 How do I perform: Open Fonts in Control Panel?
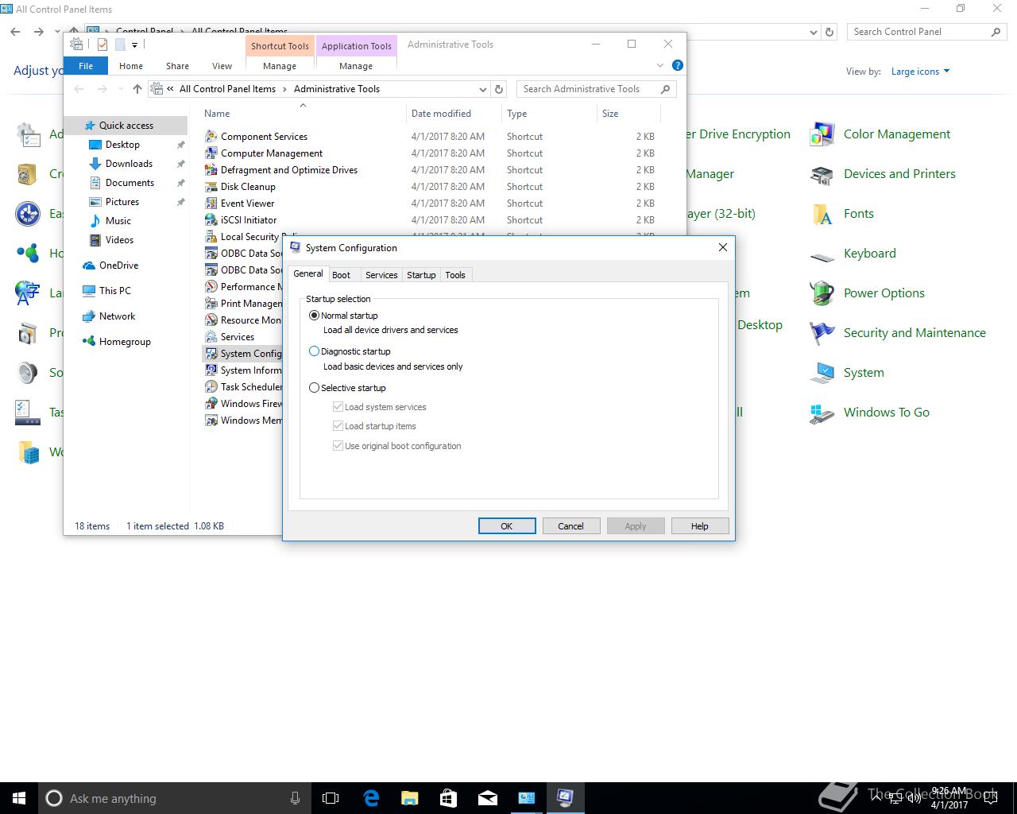tap(858, 214)
